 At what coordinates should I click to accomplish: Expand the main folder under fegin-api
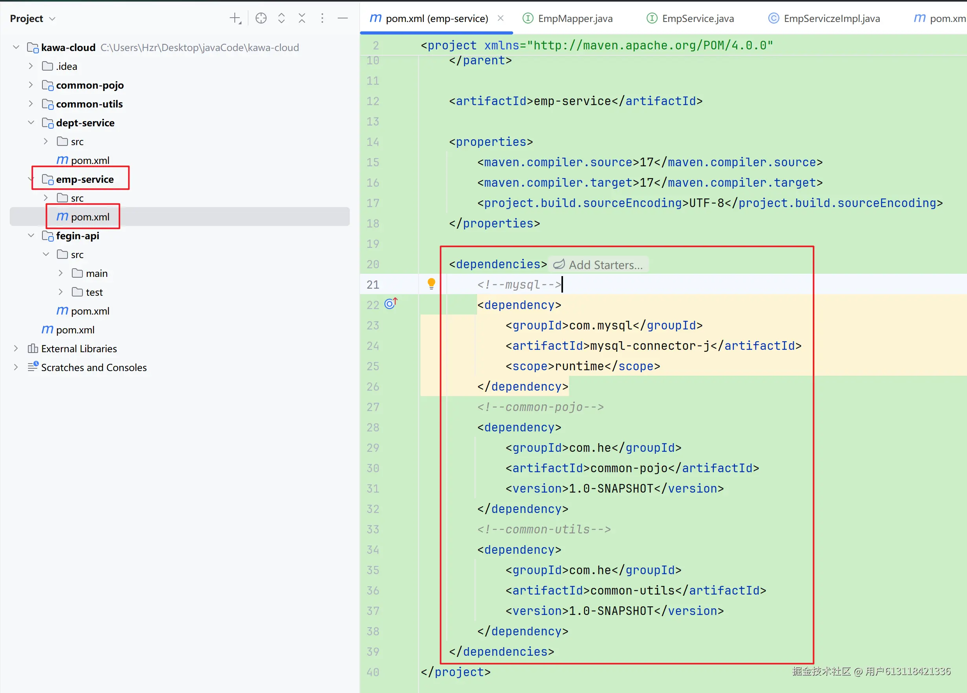[60, 273]
